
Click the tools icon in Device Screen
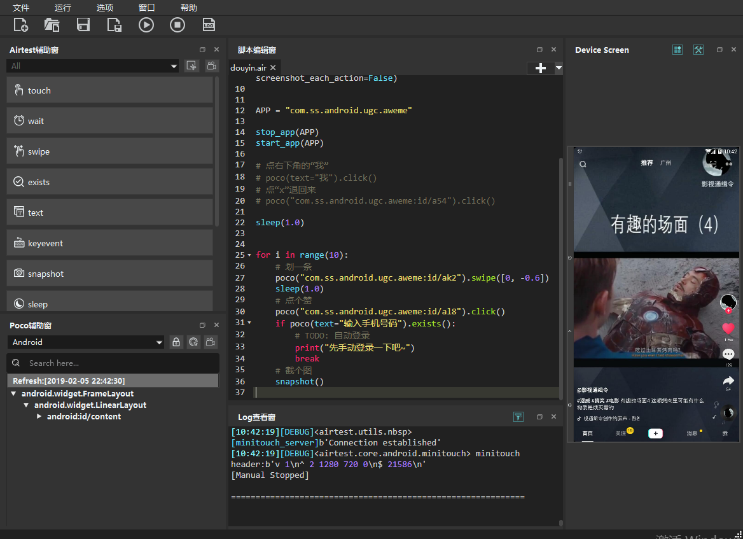point(698,50)
